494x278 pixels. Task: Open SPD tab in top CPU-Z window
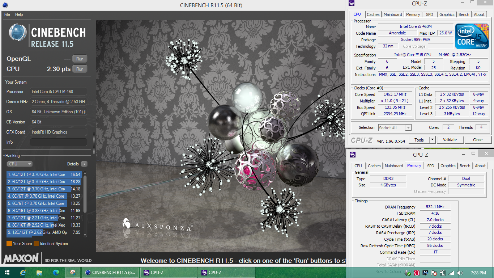click(429, 14)
